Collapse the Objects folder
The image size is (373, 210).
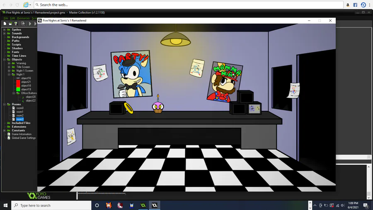pos(4,59)
